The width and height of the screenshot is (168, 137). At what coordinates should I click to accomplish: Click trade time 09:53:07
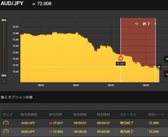(x=80, y=123)
